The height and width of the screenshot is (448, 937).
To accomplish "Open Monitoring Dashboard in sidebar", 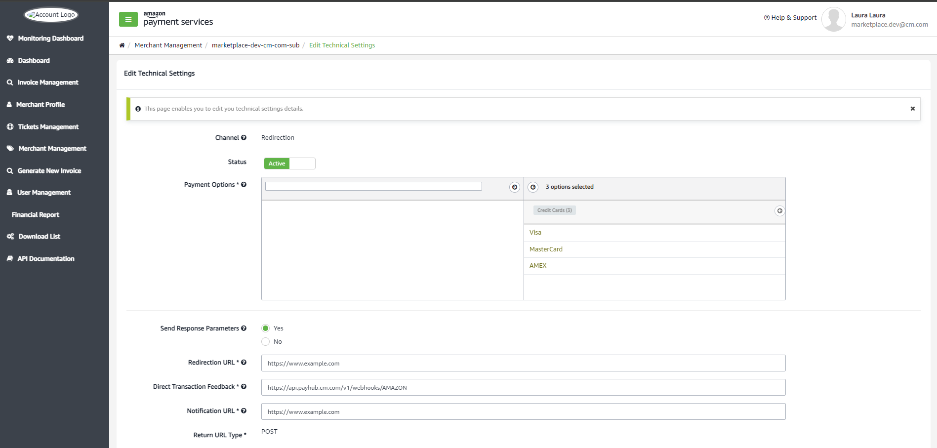I will pyautogui.click(x=50, y=39).
